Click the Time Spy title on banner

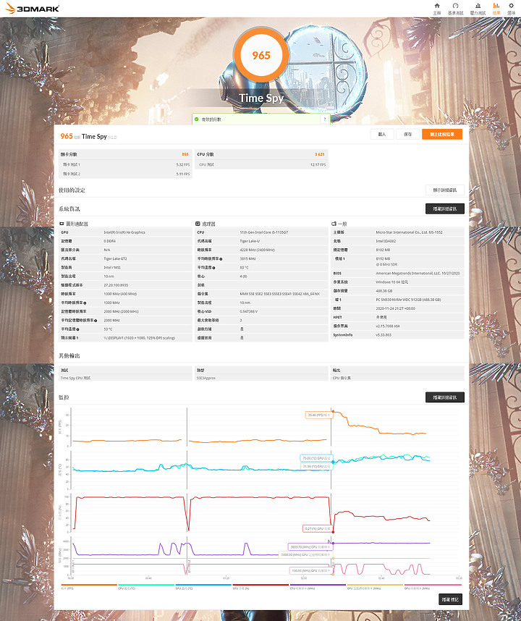coord(261,98)
